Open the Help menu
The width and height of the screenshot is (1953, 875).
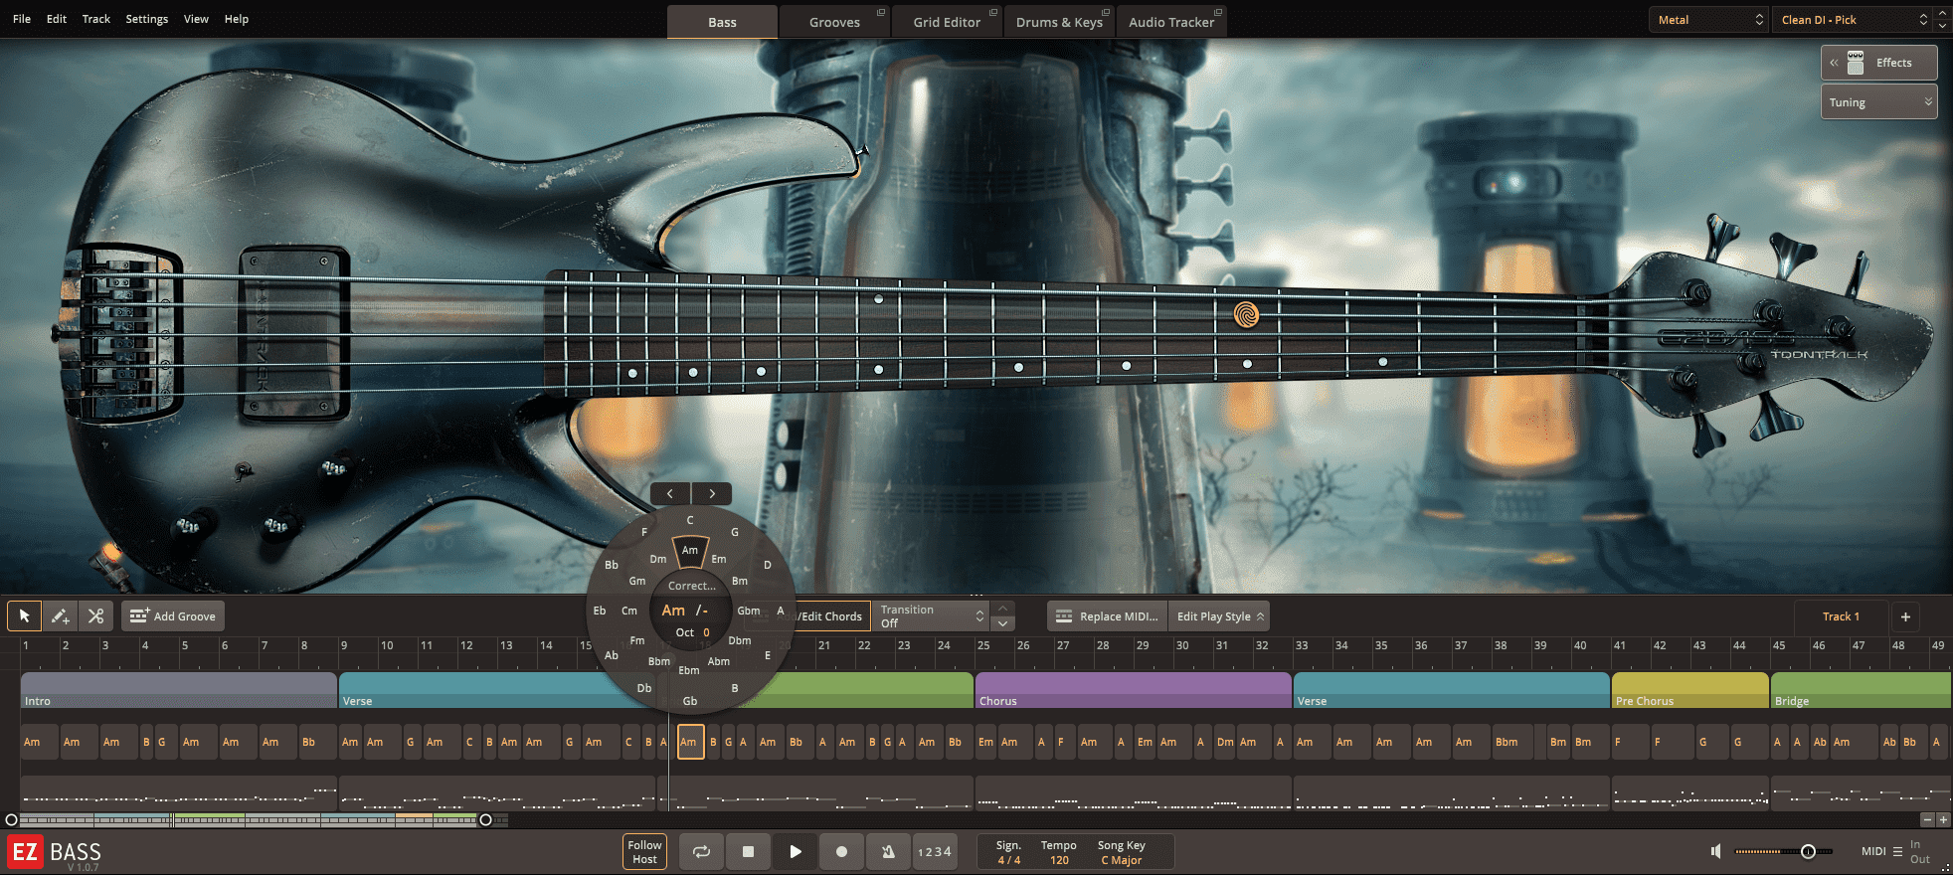[237, 19]
